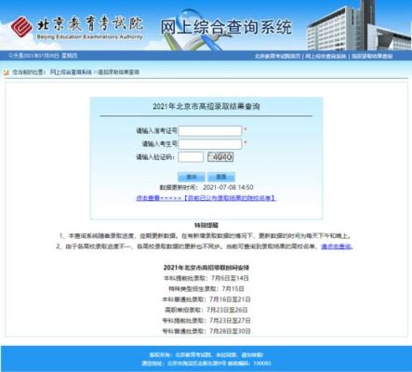Image resolution: width=412 pixels, height=372 pixels.
Task: Open 北京教育考试院首页 link in top bar
Action: (x=277, y=56)
